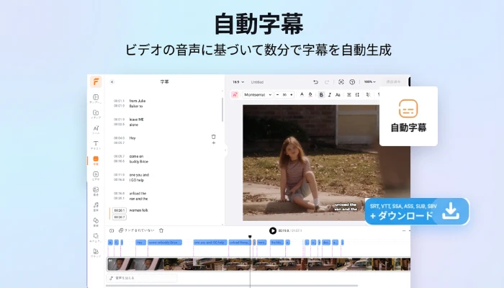The height and width of the screenshot is (288, 504).
Task: Click the subtitle list vertical scrollbar
Action: coord(222,110)
